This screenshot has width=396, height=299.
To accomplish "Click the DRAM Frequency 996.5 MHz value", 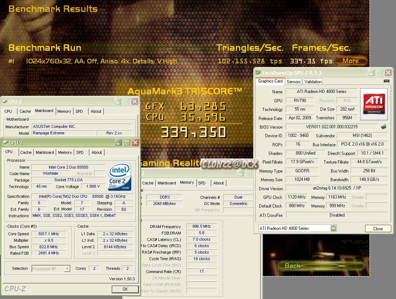I will 202,226.
